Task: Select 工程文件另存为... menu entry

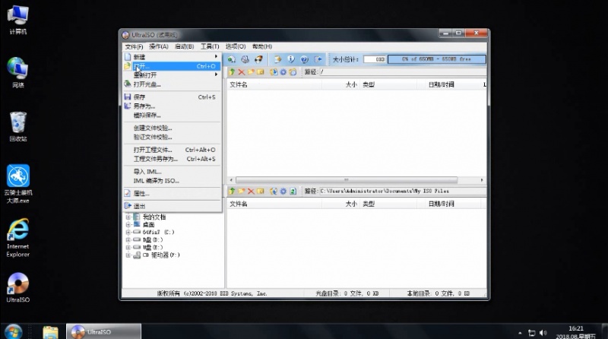Action: coord(172,159)
